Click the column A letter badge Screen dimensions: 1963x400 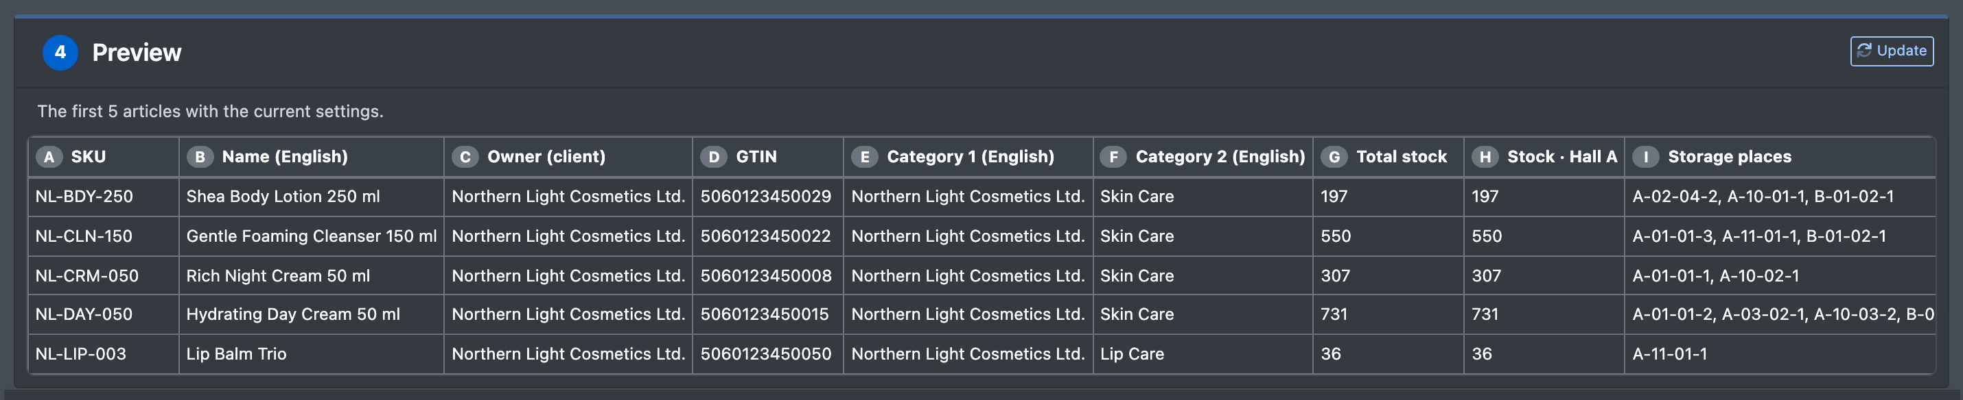pos(49,157)
